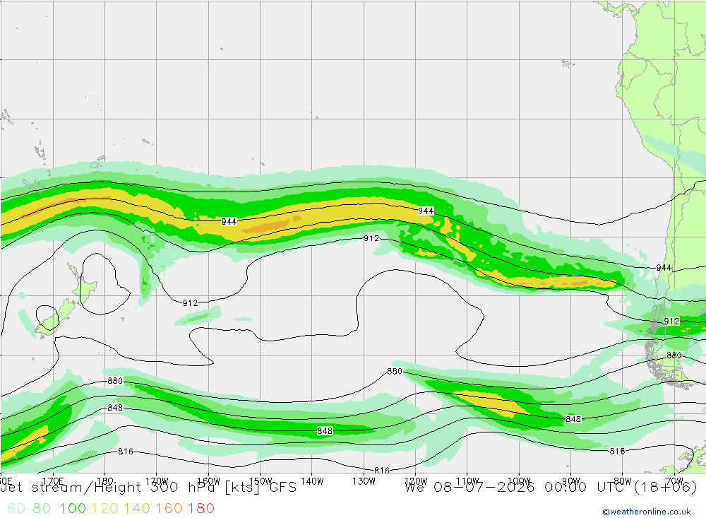Click the 160W longitude label

point(208,481)
